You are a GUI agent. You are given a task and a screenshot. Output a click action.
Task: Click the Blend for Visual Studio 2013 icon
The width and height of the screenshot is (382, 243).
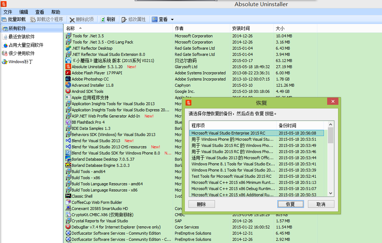68,141
